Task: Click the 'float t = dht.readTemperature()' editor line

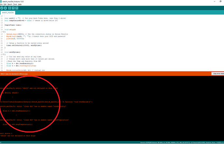Action: point(21,66)
